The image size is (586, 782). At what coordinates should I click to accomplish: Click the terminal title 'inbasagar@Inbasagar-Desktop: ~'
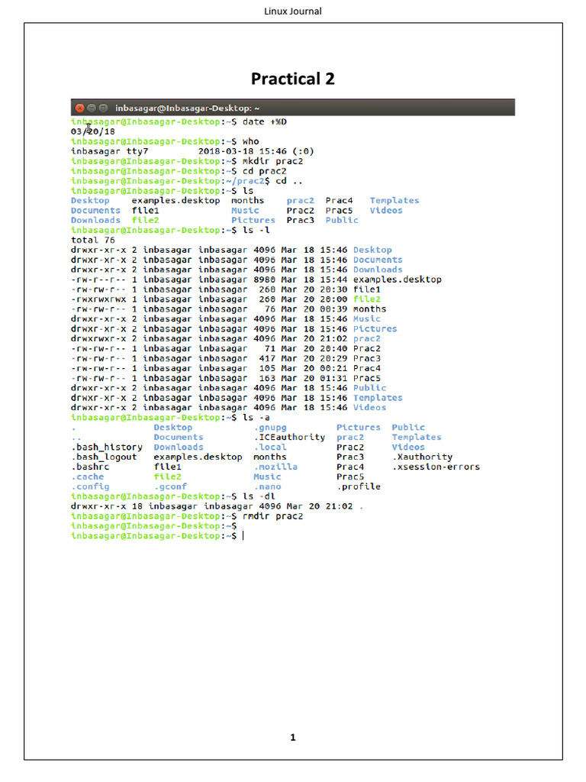tap(188, 108)
